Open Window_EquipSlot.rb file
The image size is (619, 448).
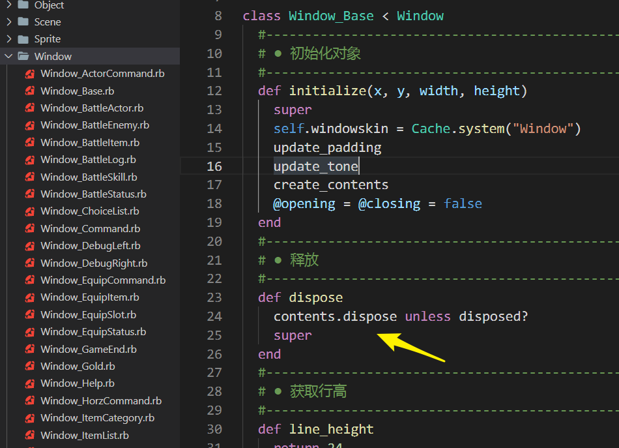(89, 315)
